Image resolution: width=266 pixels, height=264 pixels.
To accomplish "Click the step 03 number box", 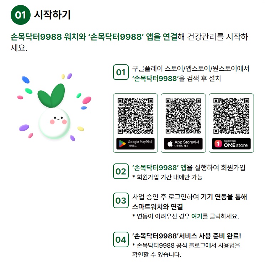I will coord(121,200).
